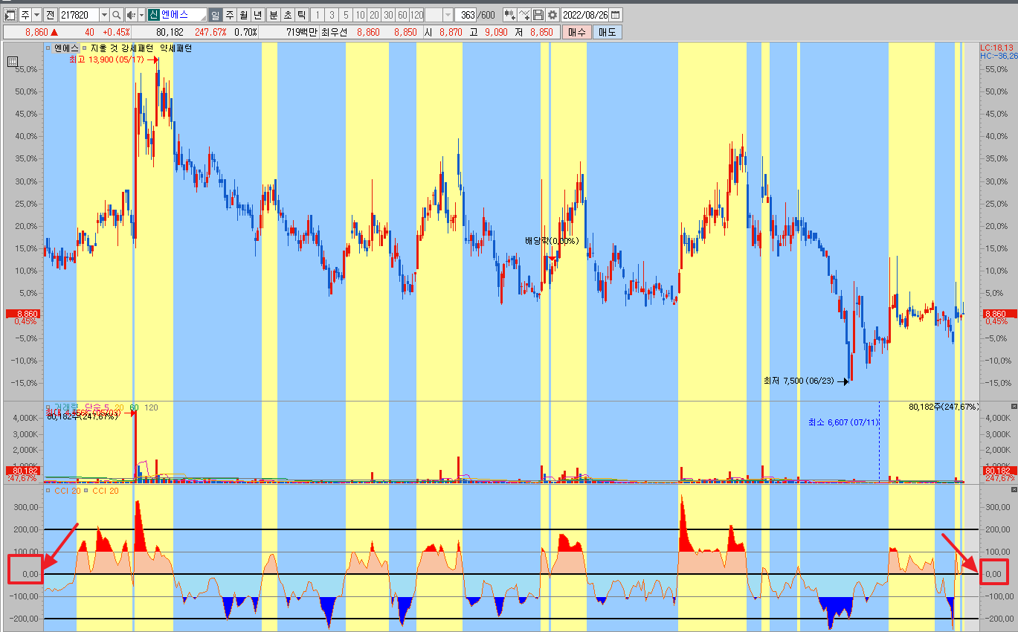Viewport: 1018px width, 632px height.
Task: Click the 719백만 trading value in the quote bar
Action: pyautogui.click(x=302, y=32)
